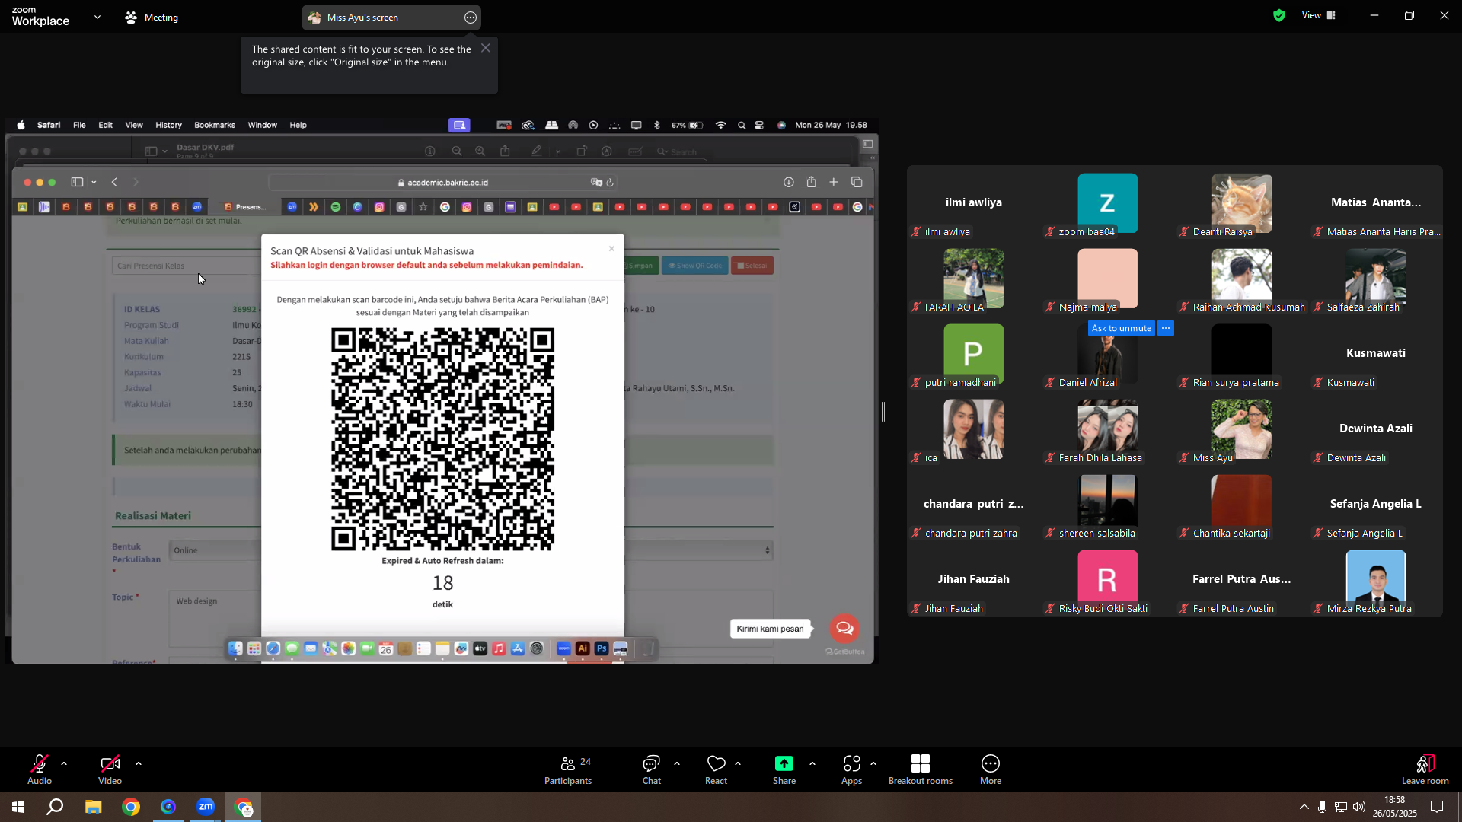The image size is (1462, 822).
Task: Open Safari's View menu in shared screen
Action: [x=134, y=125]
